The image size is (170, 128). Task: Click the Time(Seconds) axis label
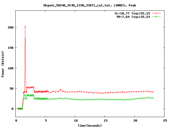pyautogui.click(x=90, y=126)
